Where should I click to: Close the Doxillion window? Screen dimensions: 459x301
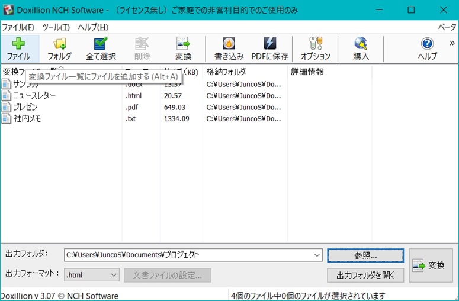coord(443,10)
